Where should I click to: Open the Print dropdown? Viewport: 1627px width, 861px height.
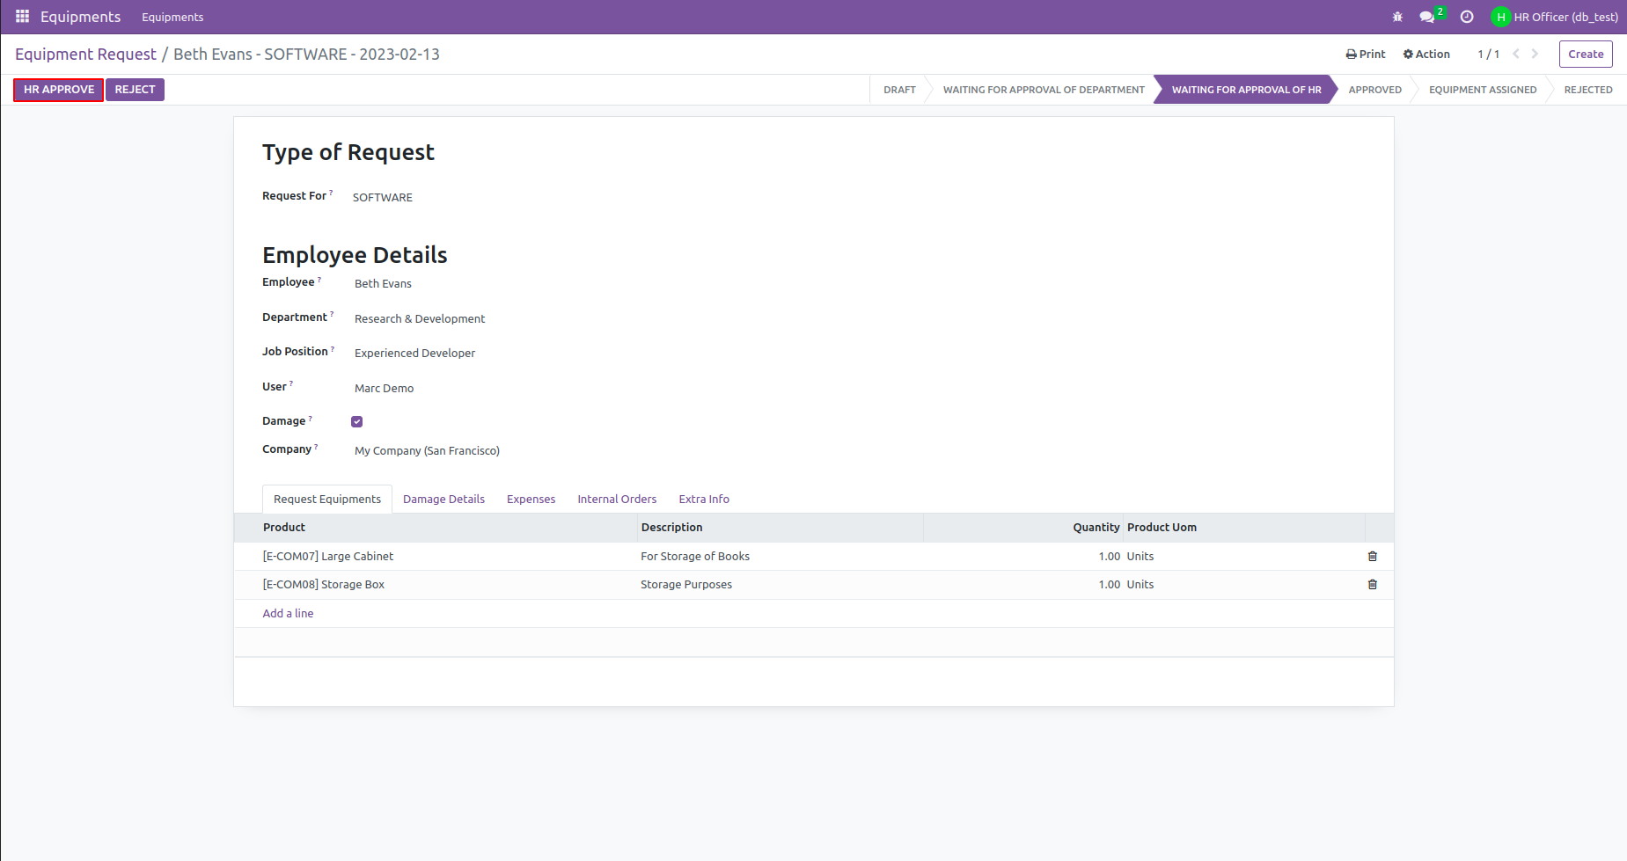pyautogui.click(x=1366, y=54)
